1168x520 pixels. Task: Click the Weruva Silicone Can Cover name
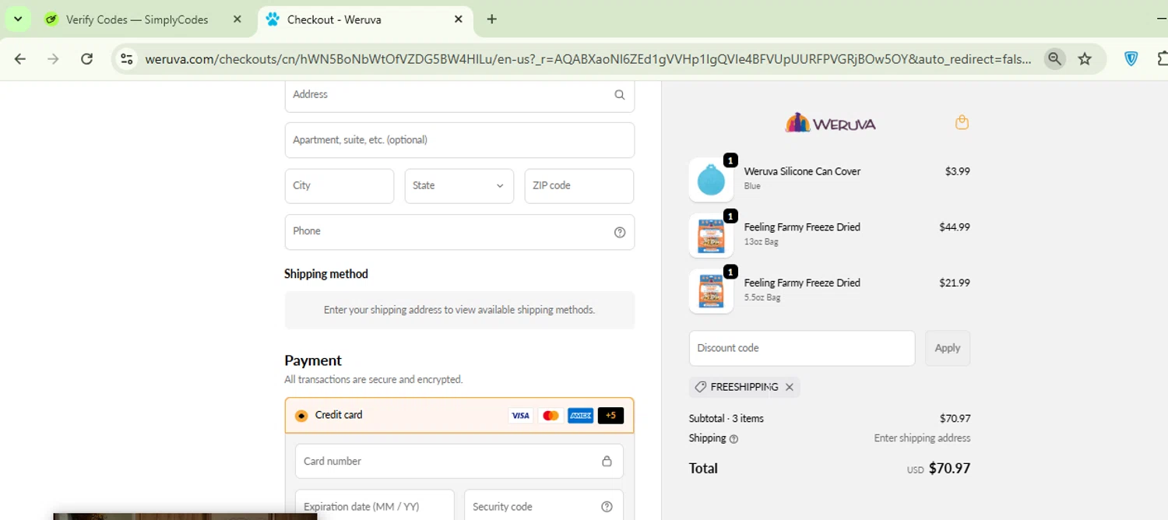802,171
